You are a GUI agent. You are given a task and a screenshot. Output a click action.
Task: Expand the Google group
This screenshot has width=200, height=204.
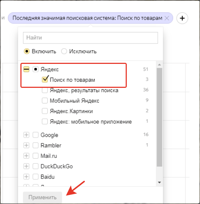coord(26,135)
